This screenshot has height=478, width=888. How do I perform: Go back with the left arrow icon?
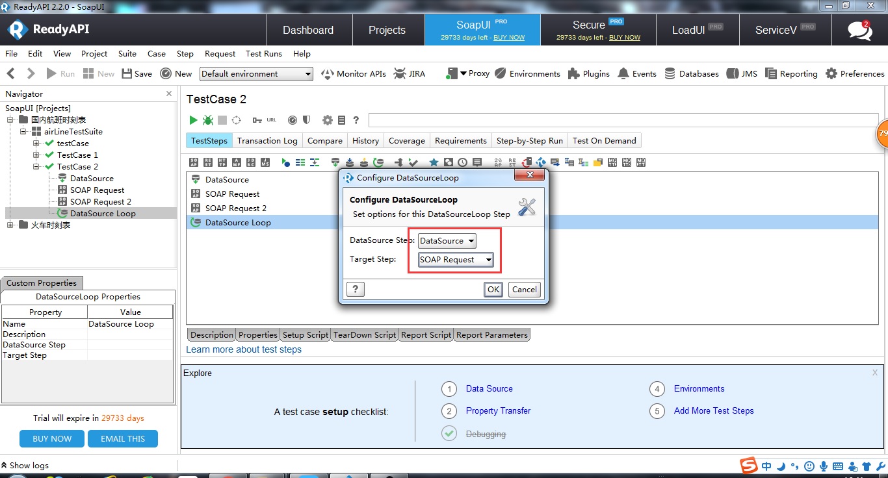click(x=10, y=74)
